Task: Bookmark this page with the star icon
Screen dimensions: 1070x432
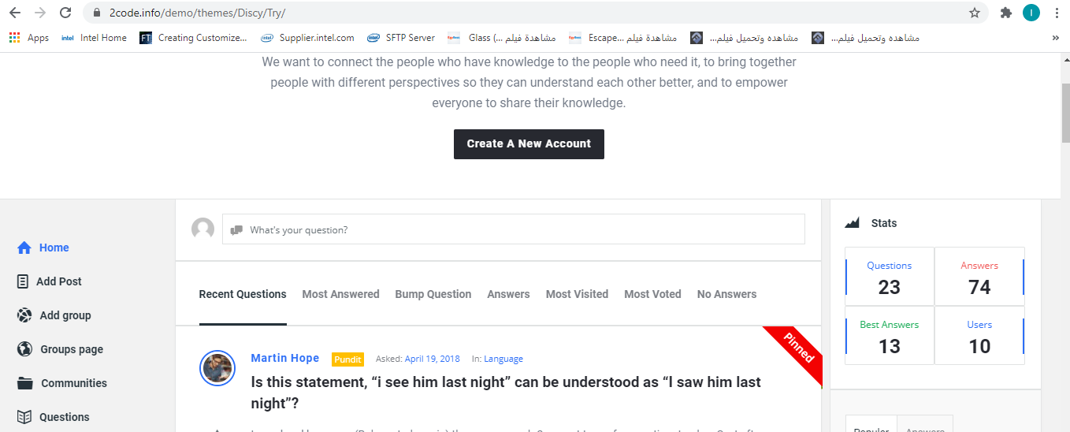Action: [x=975, y=13]
